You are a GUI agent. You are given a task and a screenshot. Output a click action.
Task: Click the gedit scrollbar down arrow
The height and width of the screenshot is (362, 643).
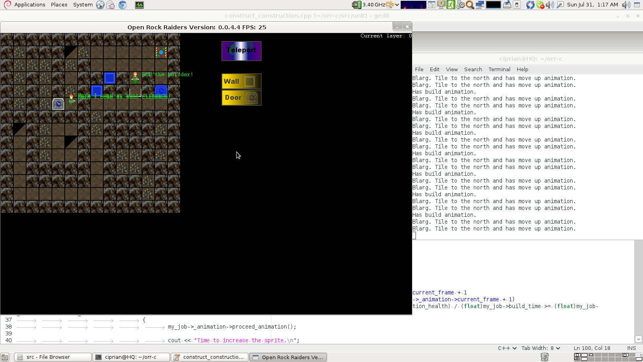coord(639,339)
